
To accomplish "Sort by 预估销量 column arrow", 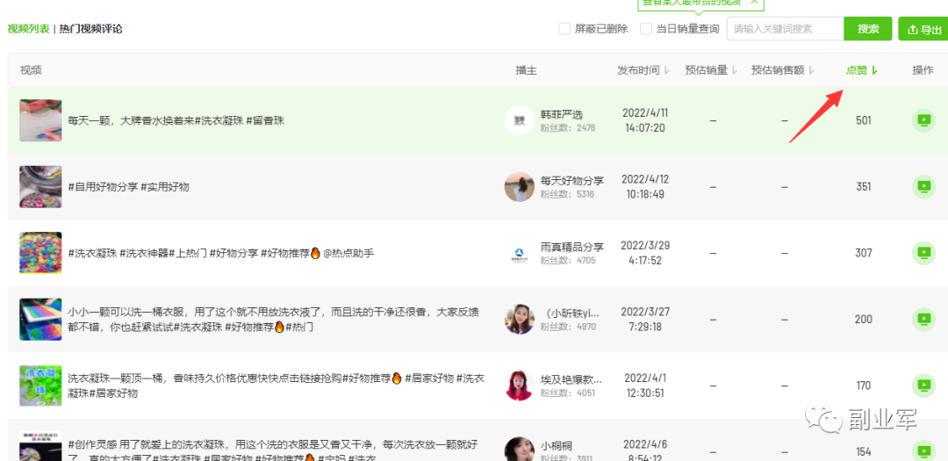I will (x=735, y=70).
